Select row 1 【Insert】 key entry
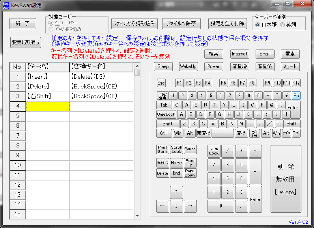Image resolution: width=314 pixels, height=228 pixels. (x=47, y=77)
